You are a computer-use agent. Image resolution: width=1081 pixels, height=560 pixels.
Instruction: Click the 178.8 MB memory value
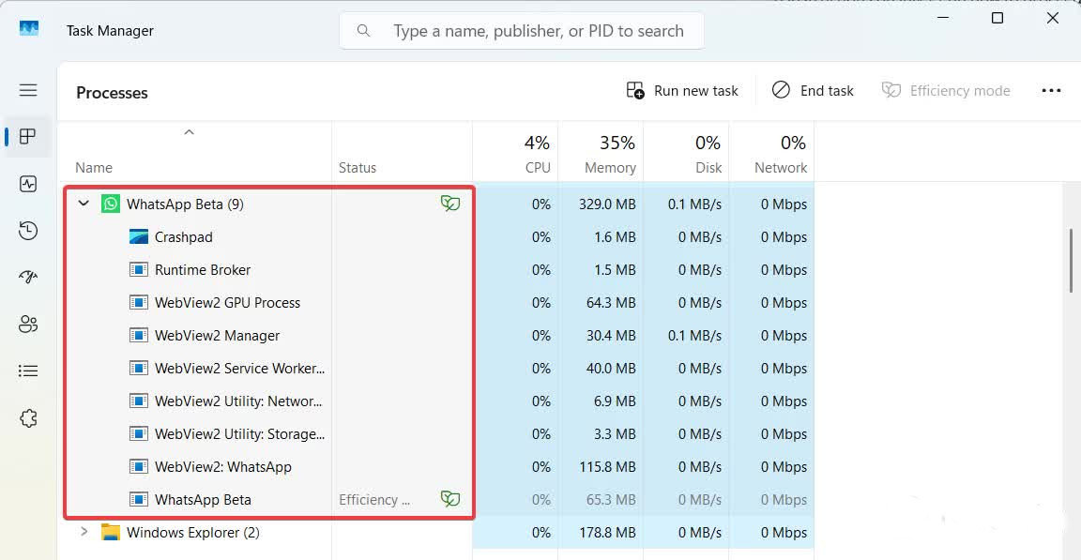pos(607,533)
